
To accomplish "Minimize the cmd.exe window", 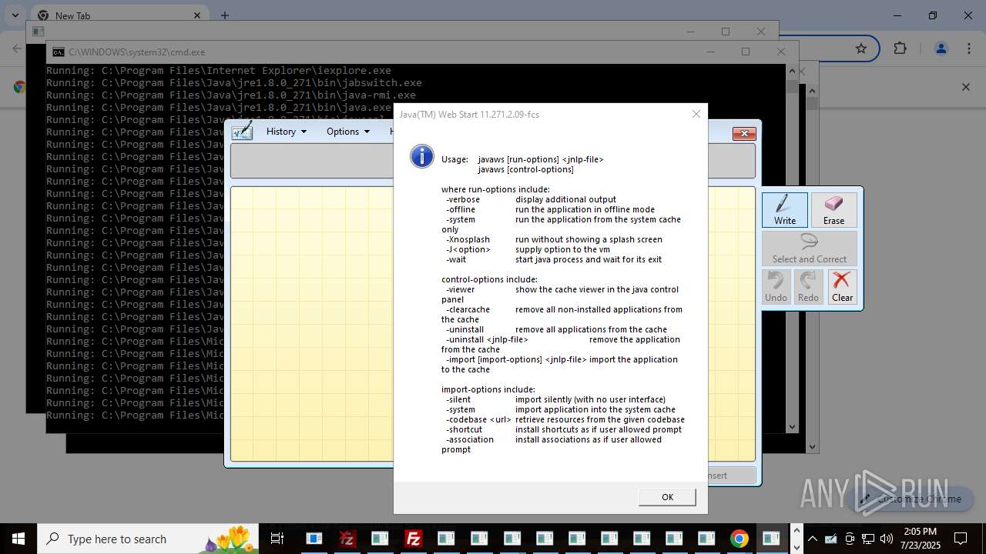I will (709, 52).
